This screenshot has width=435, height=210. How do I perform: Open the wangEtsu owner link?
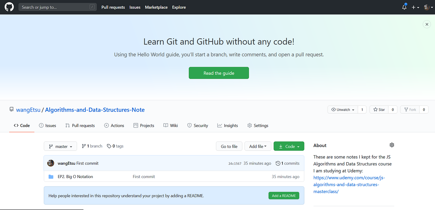pyautogui.click(x=28, y=110)
